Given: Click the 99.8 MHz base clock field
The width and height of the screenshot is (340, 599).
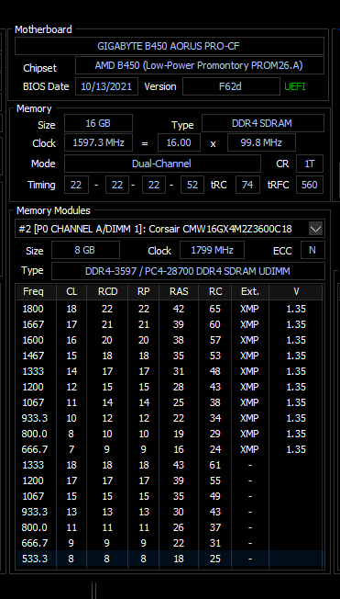Looking at the screenshot, I should (x=261, y=143).
